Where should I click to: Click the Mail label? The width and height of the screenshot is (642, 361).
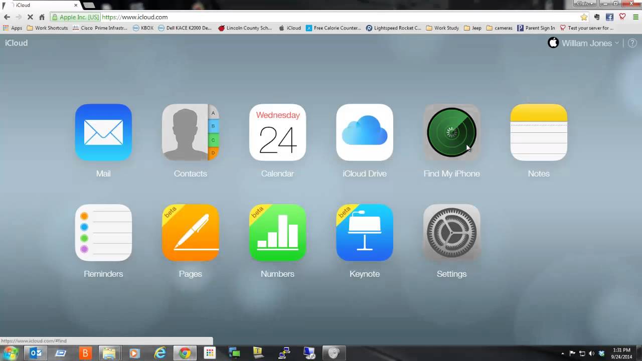pos(103,173)
